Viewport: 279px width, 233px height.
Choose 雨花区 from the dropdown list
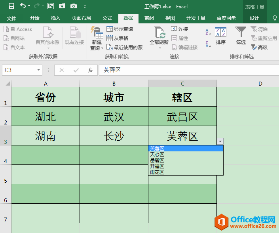click(186, 172)
